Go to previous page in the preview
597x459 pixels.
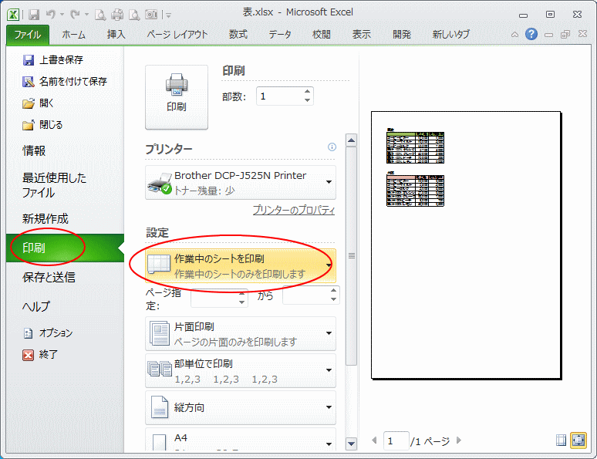374,440
